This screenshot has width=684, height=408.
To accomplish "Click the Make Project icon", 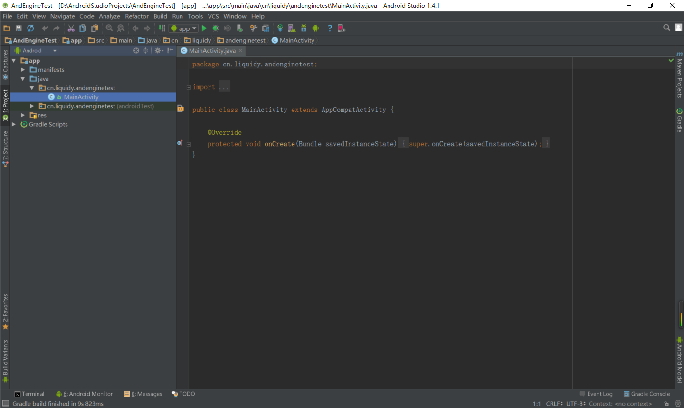I will pyautogui.click(x=161, y=28).
